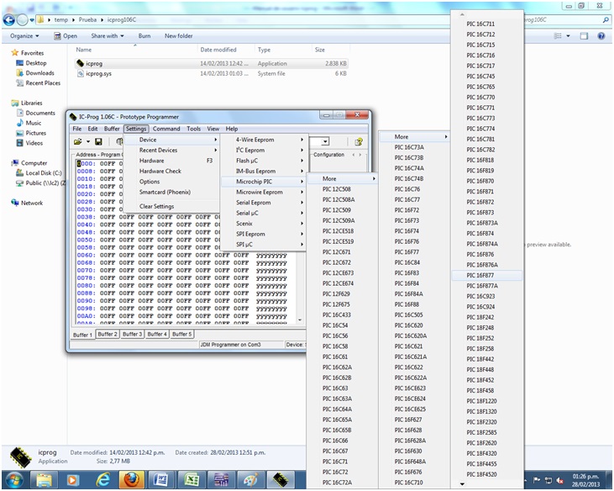This screenshot has width=614, height=491.
Task: Click the Open file icon in IC-Prog toolbar
Action: 78,142
